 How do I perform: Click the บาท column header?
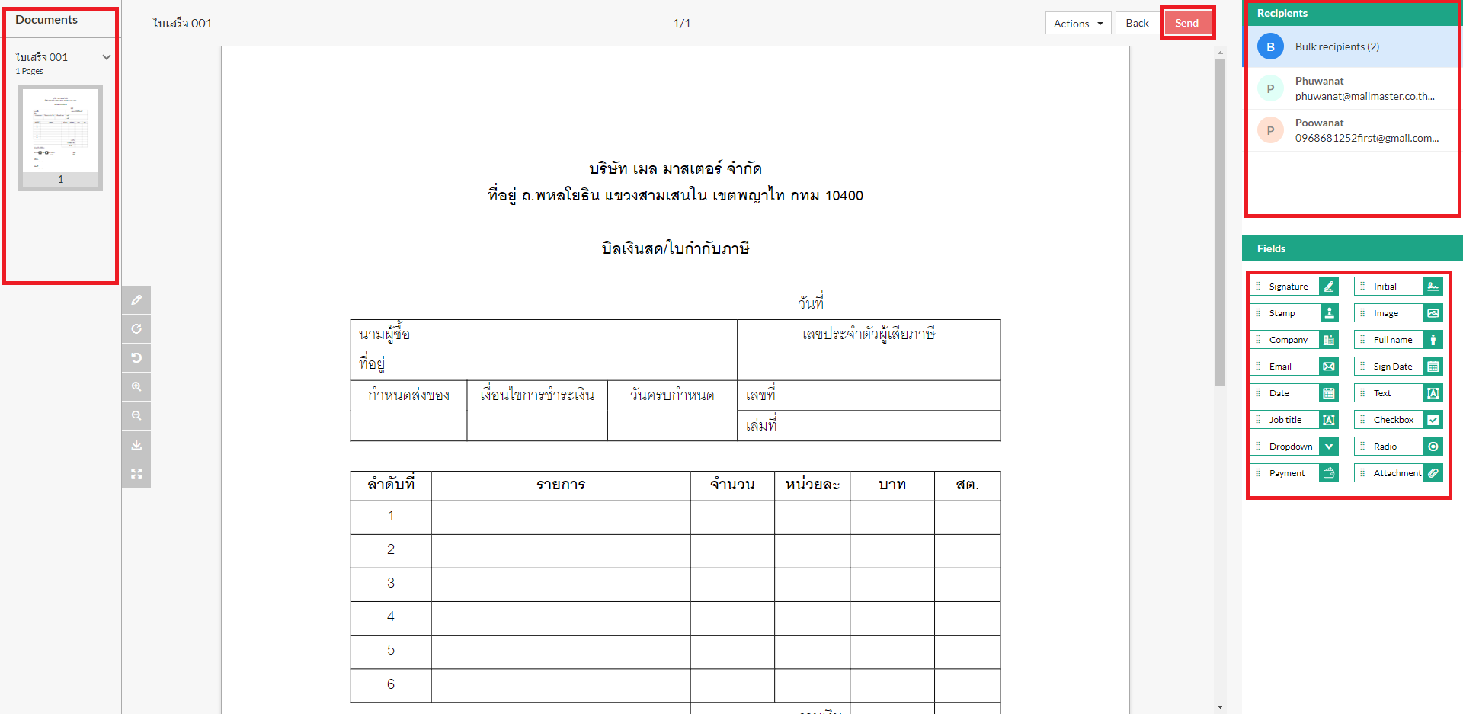pos(892,485)
